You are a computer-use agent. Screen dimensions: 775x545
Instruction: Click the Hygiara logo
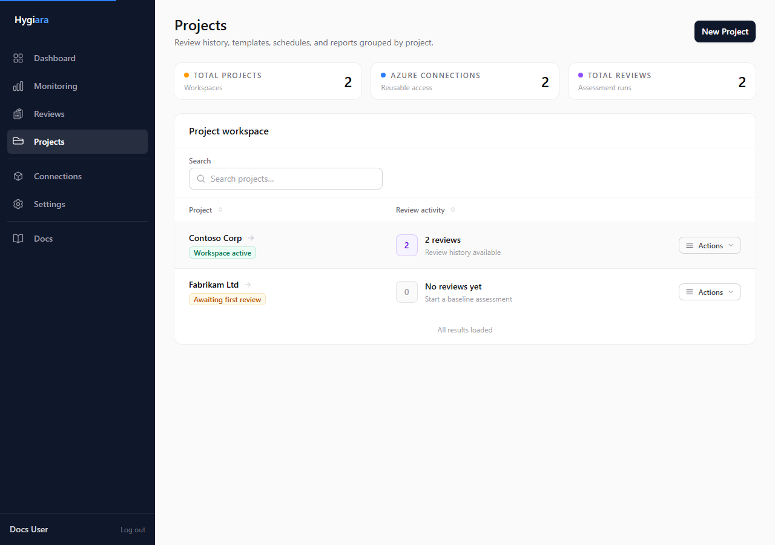coord(31,20)
